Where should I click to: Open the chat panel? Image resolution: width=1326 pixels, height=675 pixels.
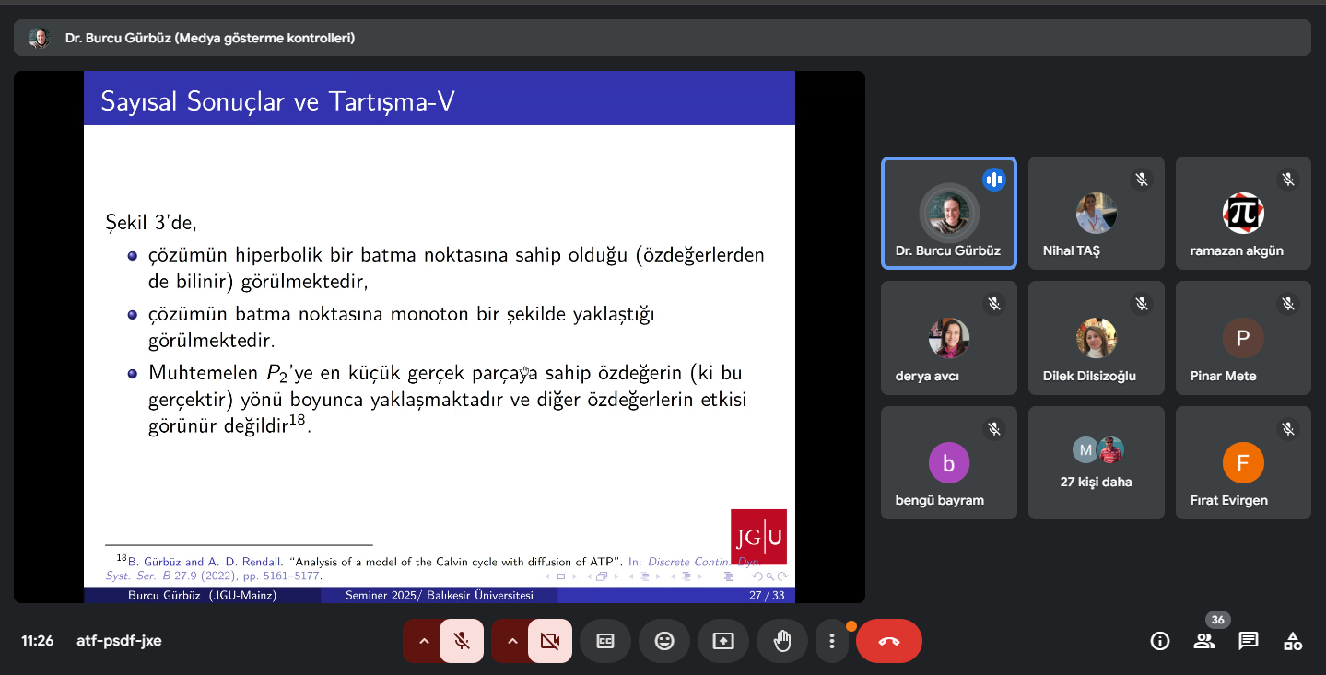click(x=1249, y=641)
